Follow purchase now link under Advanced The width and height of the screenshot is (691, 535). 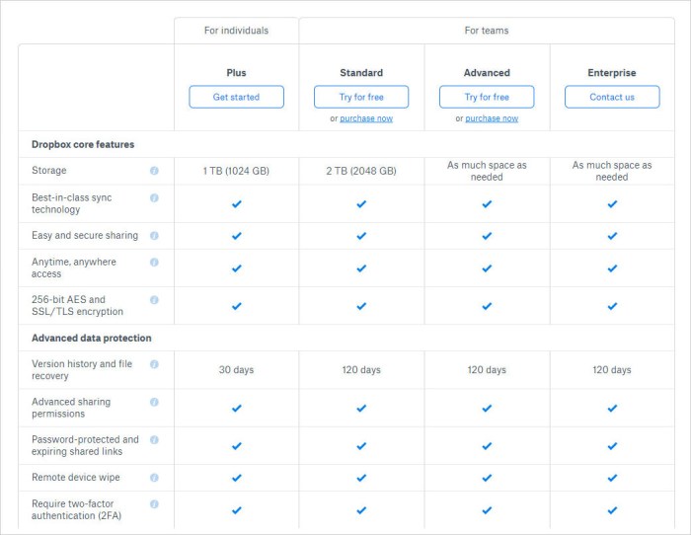coord(492,118)
